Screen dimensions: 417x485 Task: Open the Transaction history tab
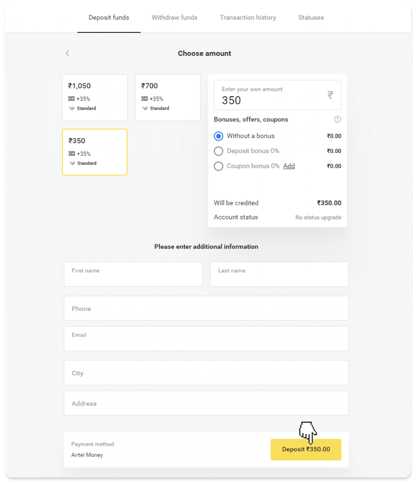tap(248, 17)
